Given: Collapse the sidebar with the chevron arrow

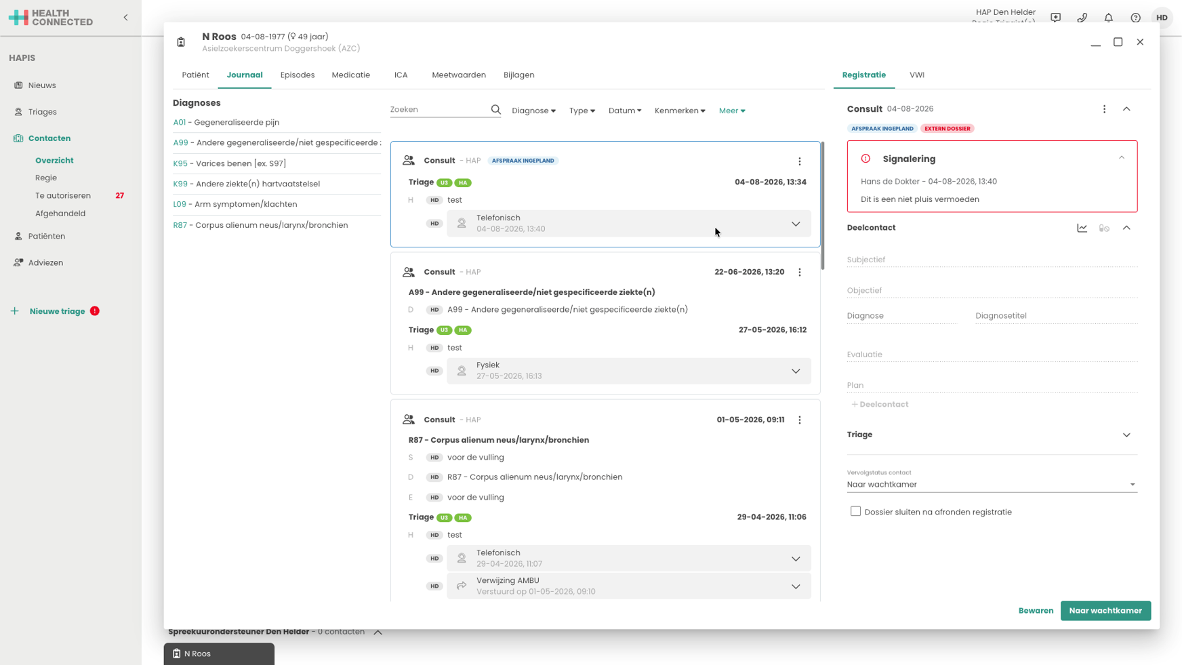Looking at the screenshot, I should (x=125, y=18).
